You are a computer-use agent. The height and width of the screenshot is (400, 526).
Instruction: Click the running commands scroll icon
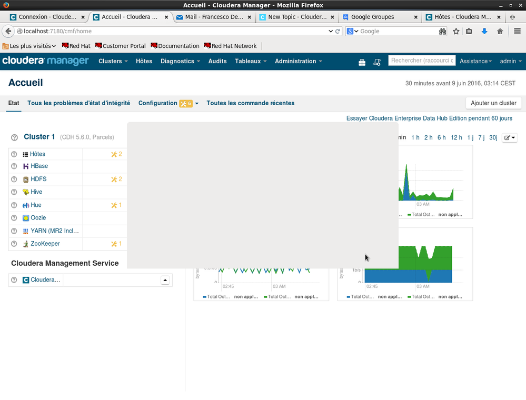[377, 62]
